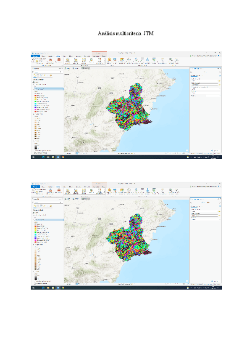Click the Windows Start button in the upper screenshot

click(33, 157)
